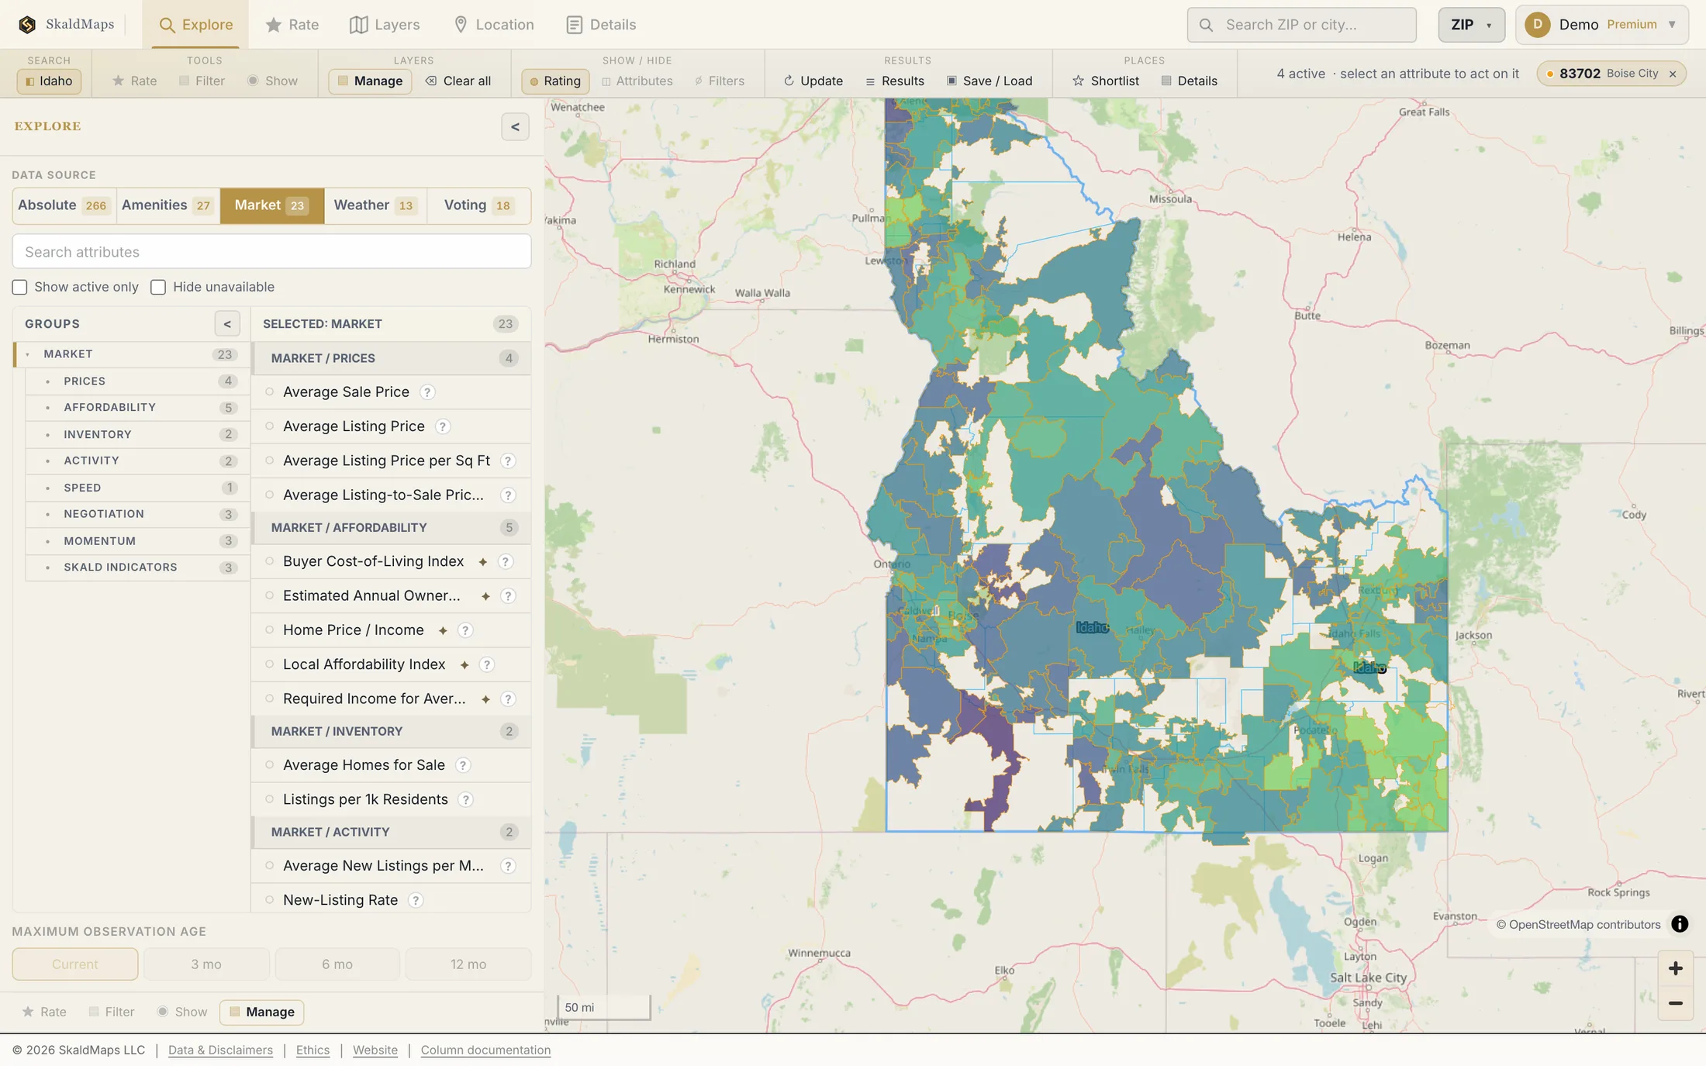This screenshot has width=1706, height=1066.
Task: Switch to the Rate top tab
Action: pos(292,25)
